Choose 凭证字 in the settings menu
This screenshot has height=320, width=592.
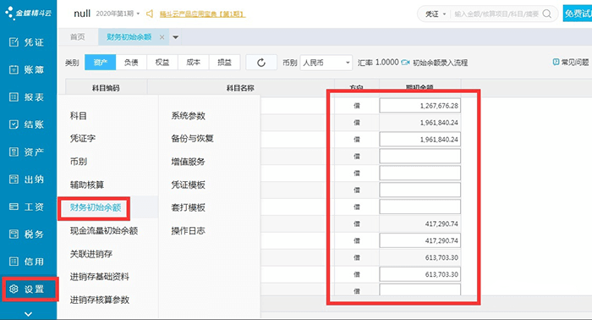(83, 138)
